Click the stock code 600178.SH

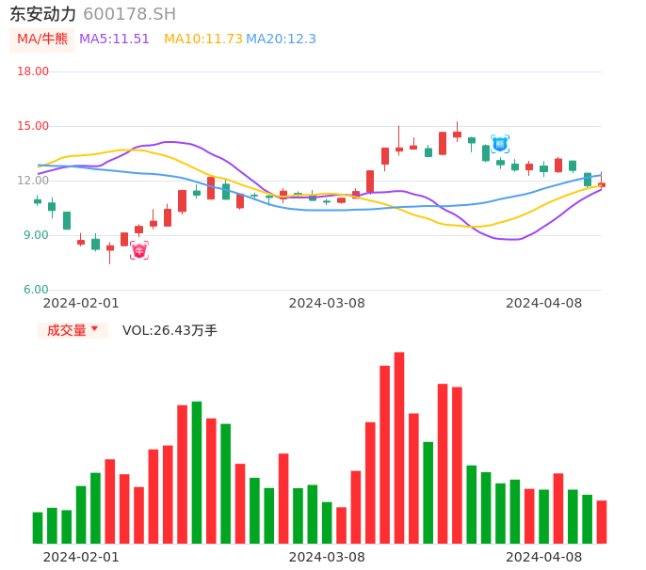coord(129,14)
